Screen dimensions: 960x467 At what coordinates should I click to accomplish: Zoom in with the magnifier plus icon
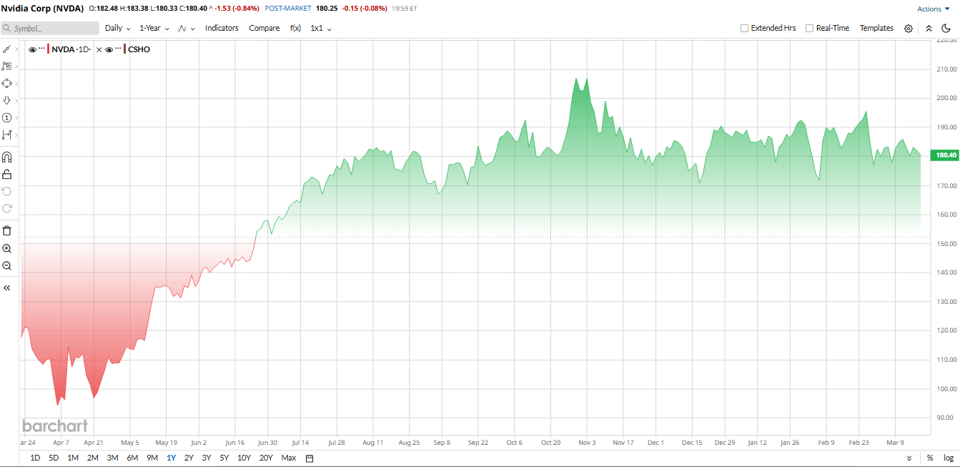(7, 248)
